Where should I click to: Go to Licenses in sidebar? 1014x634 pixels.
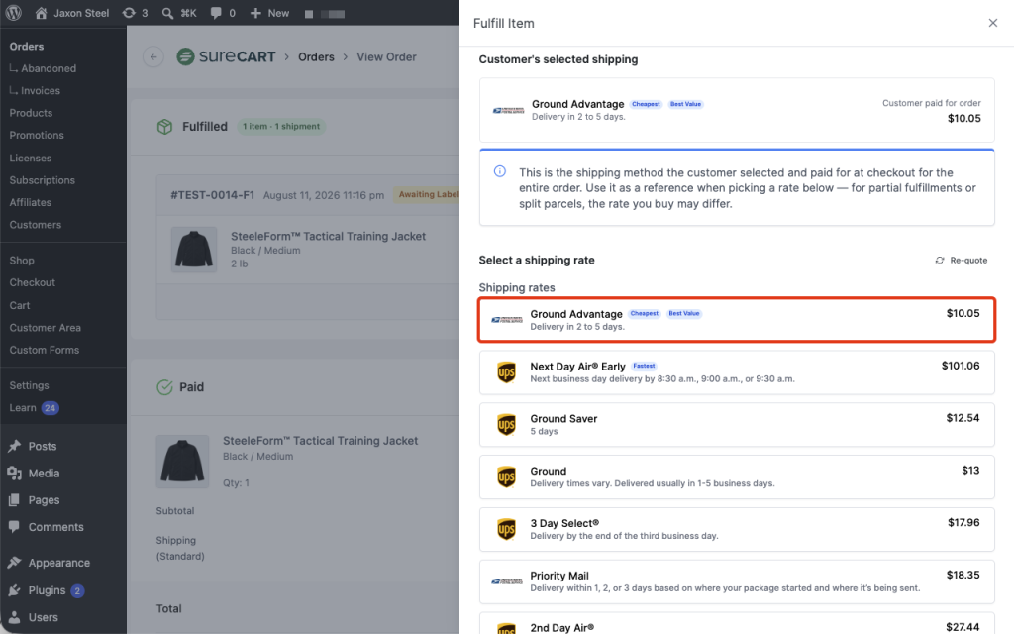pos(31,158)
